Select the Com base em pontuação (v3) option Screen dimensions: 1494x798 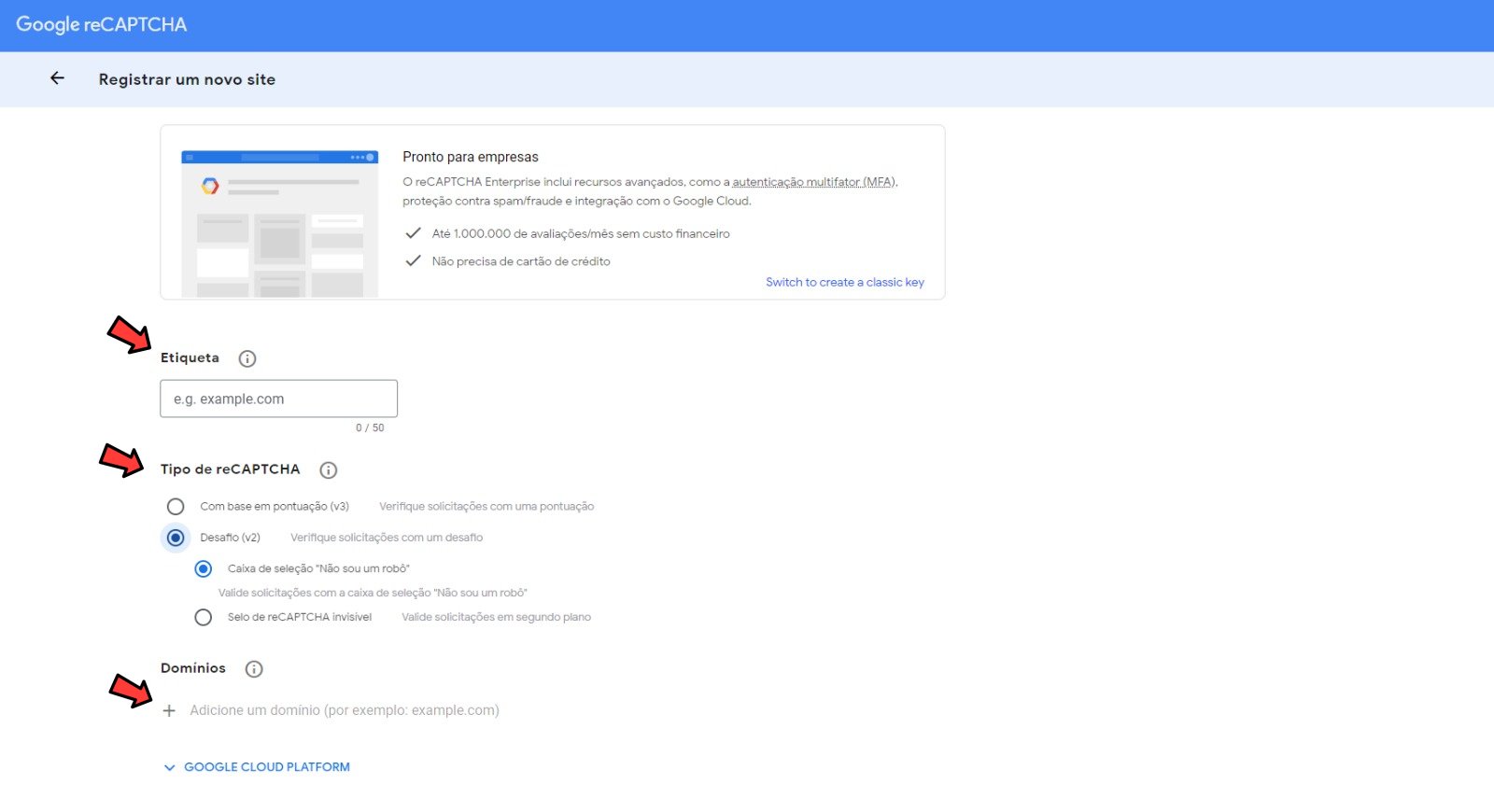(x=176, y=507)
